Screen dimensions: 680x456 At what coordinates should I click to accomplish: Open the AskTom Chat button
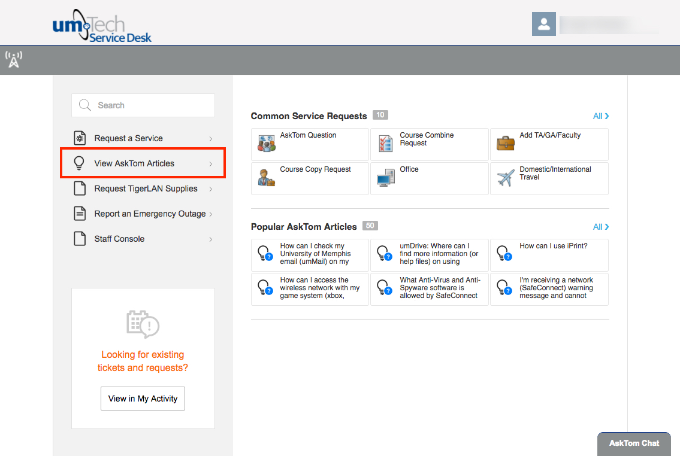point(634,443)
